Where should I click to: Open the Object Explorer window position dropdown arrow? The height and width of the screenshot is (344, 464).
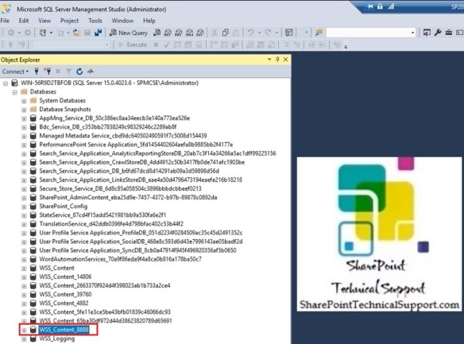tap(269, 60)
